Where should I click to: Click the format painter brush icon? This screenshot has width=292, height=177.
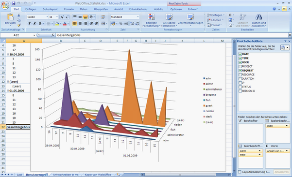[x=19, y=25]
